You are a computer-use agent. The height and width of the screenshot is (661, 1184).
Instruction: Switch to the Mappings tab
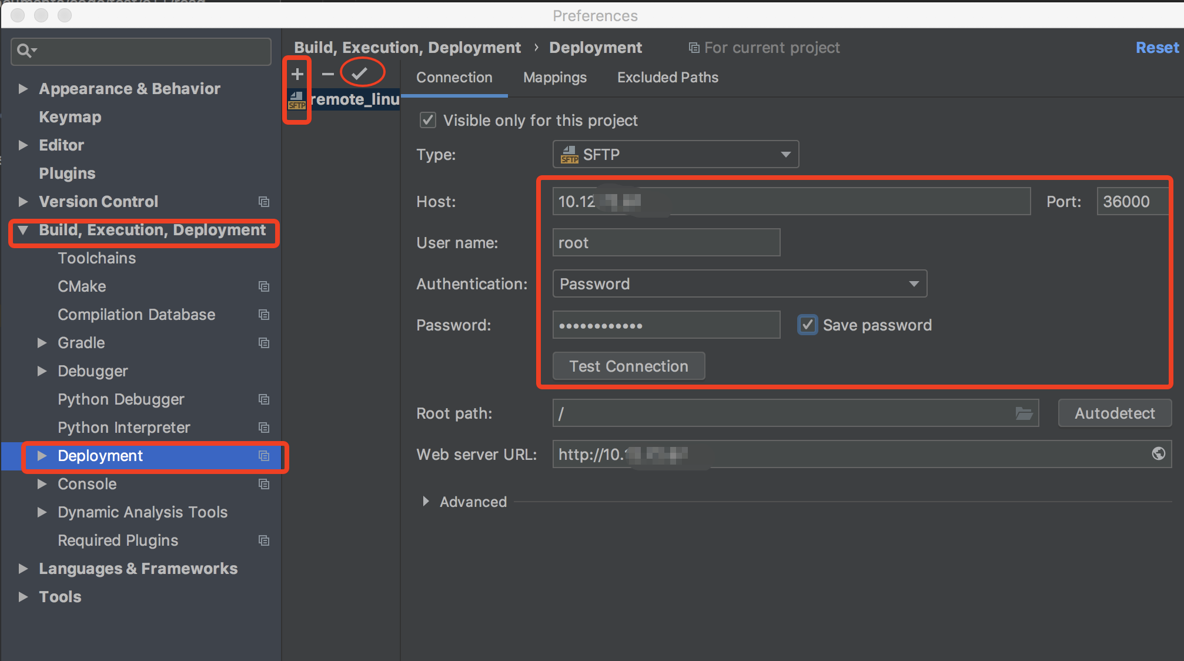point(554,77)
